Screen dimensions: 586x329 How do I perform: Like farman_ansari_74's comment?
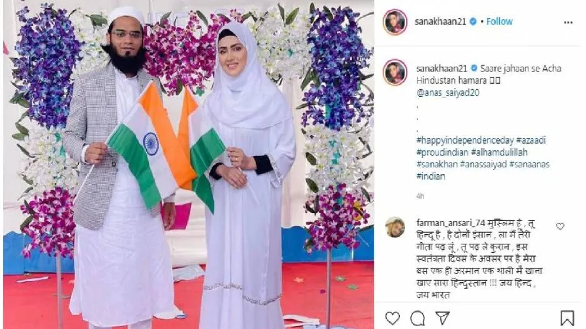(560, 226)
